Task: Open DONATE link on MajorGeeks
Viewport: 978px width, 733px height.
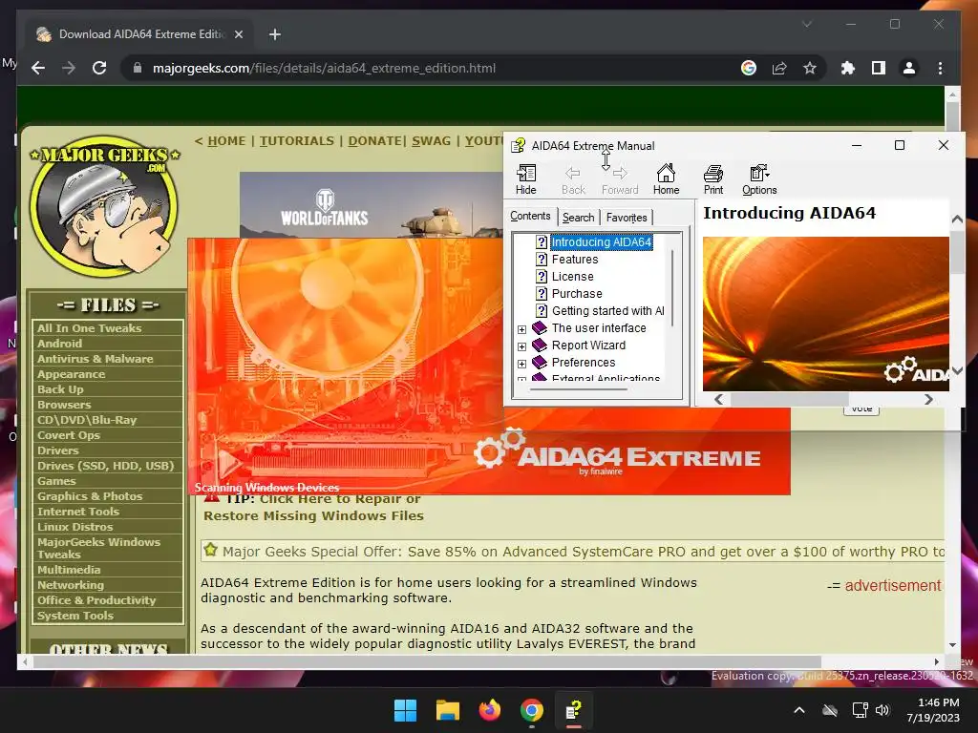Action: 374,141
